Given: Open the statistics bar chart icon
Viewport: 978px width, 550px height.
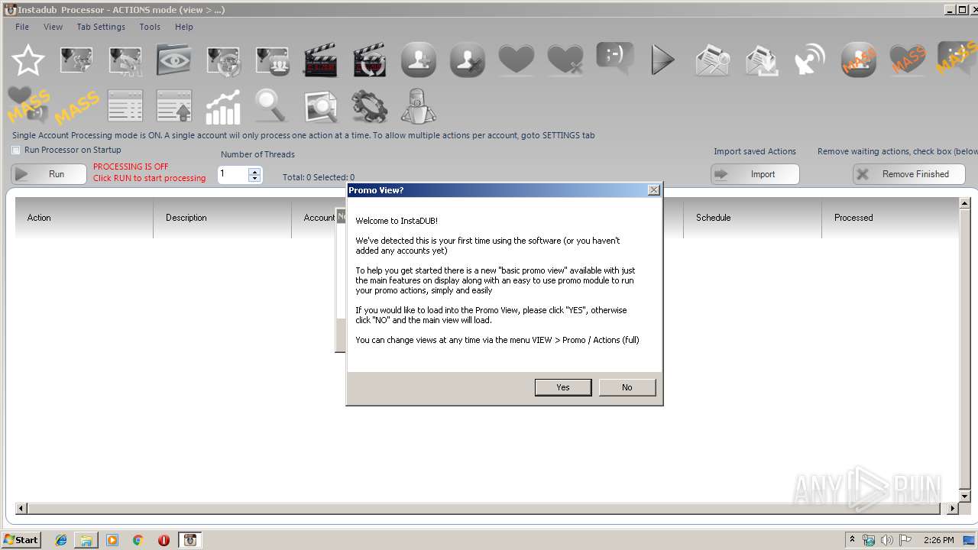Looking at the screenshot, I should point(222,106).
